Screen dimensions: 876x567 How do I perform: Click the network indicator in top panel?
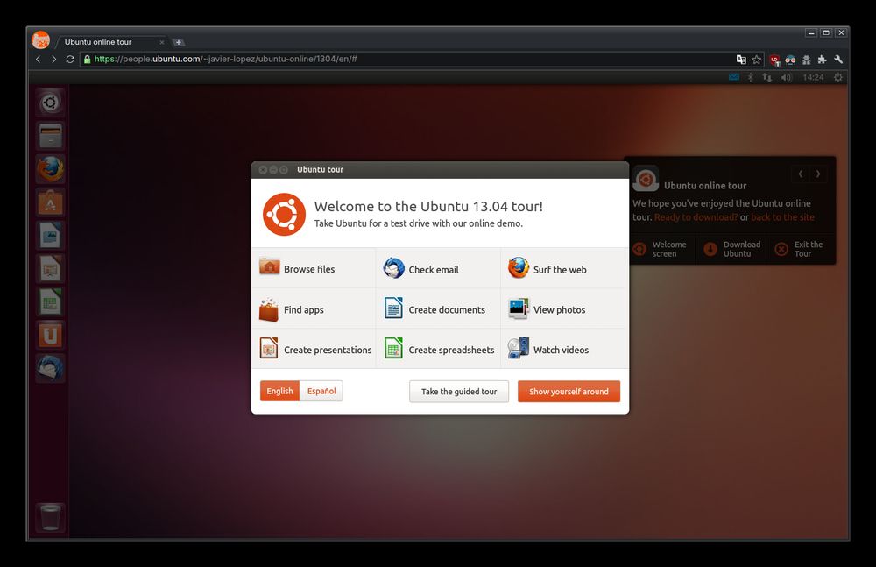pos(767,77)
